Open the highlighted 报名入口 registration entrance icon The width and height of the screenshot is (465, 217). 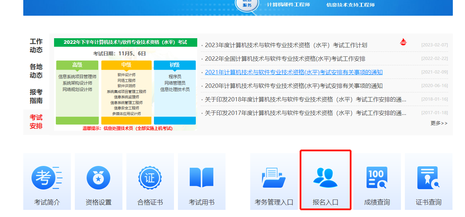coord(325,180)
